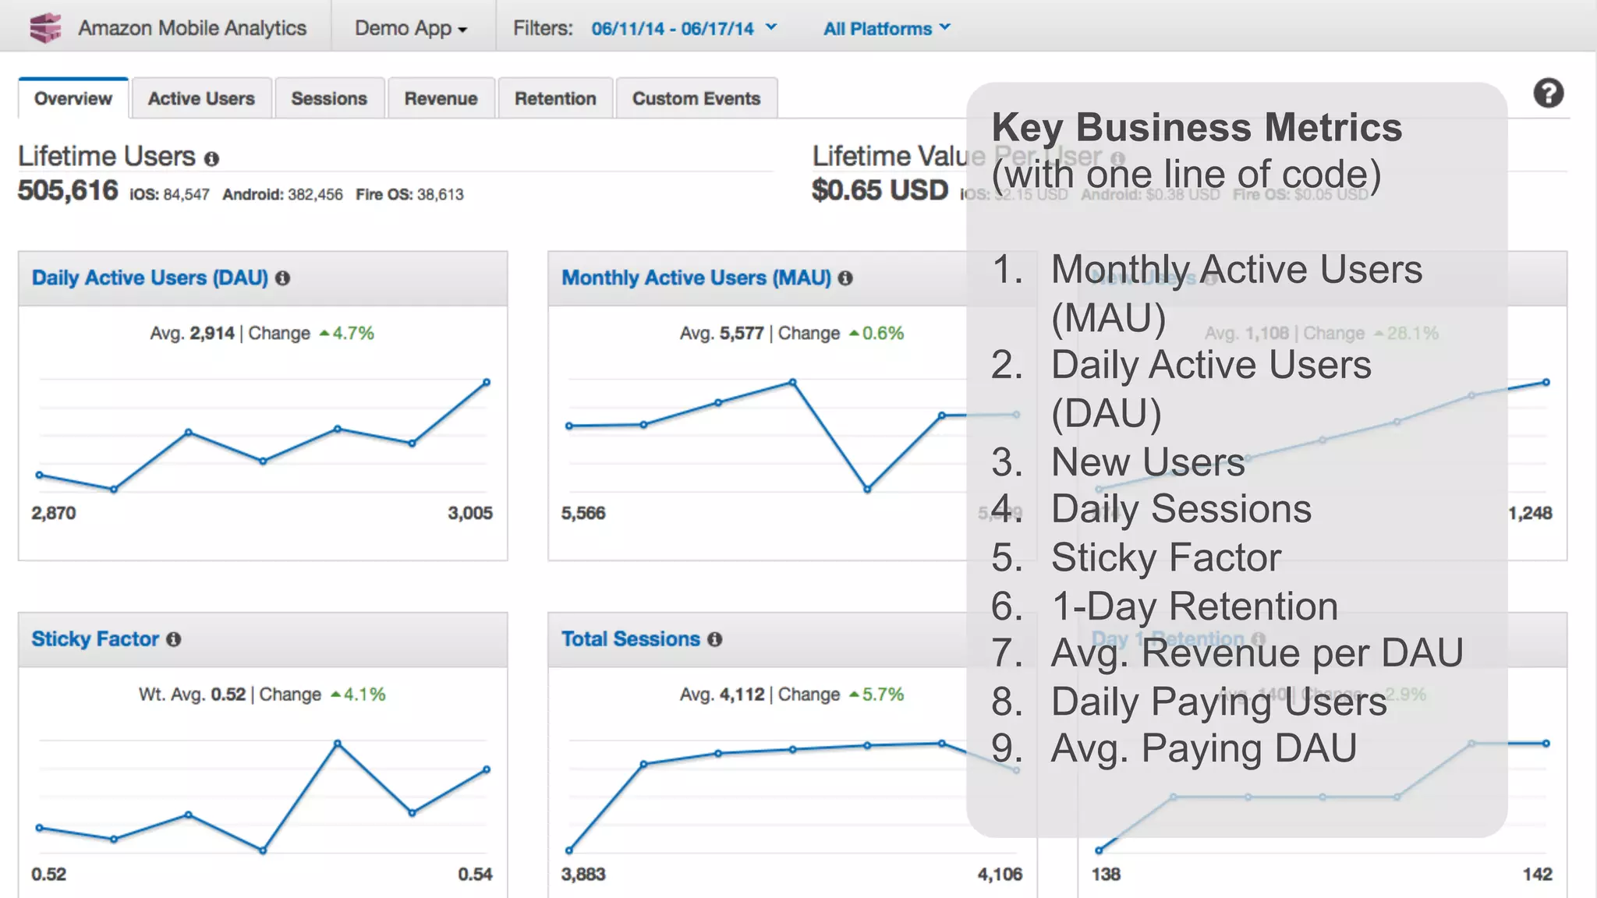This screenshot has width=1597, height=898.
Task: Click info icon beside Monthly Active Users (MAU)
Action: pyautogui.click(x=845, y=278)
